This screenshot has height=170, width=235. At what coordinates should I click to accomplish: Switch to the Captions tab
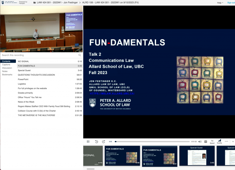6,64
